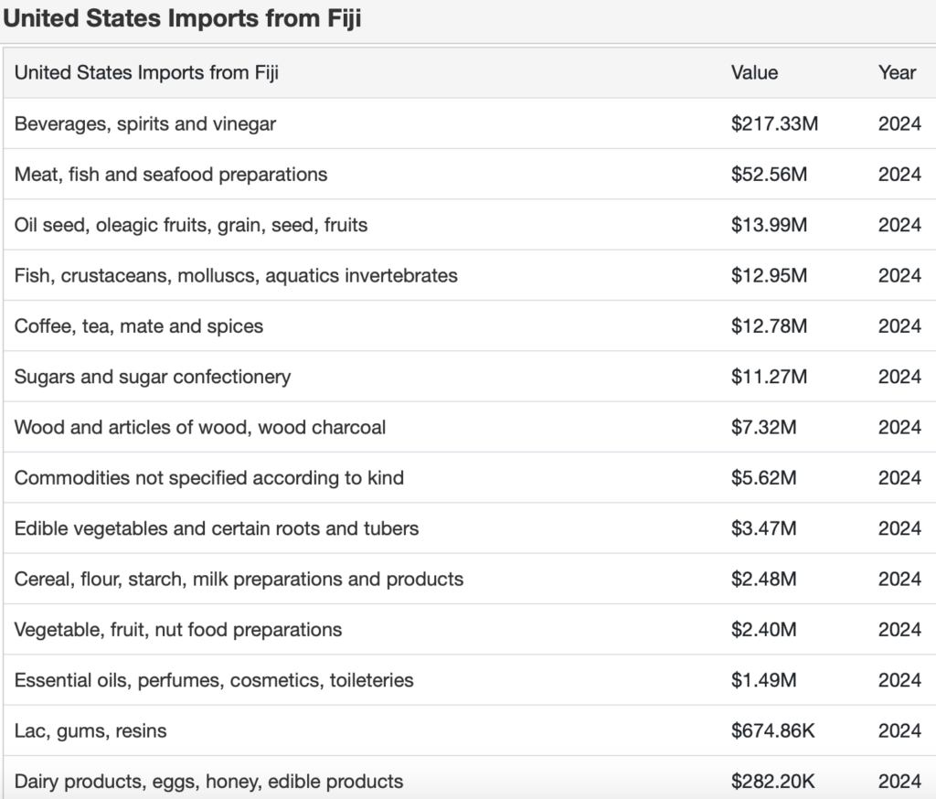The width and height of the screenshot is (936, 799).
Task: Open Meat, fish and seafood preparations
Action: pyautogui.click(x=170, y=174)
